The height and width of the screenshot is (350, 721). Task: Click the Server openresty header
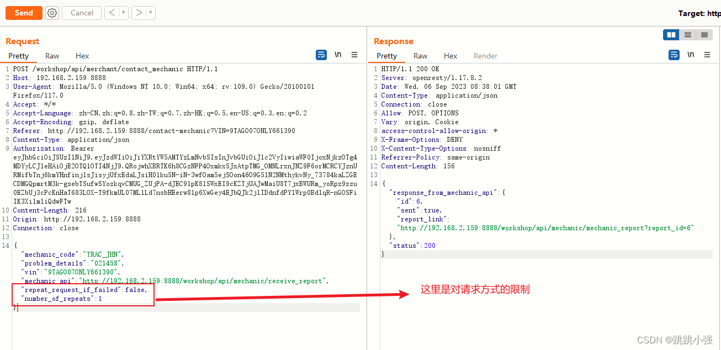(432, 78)
